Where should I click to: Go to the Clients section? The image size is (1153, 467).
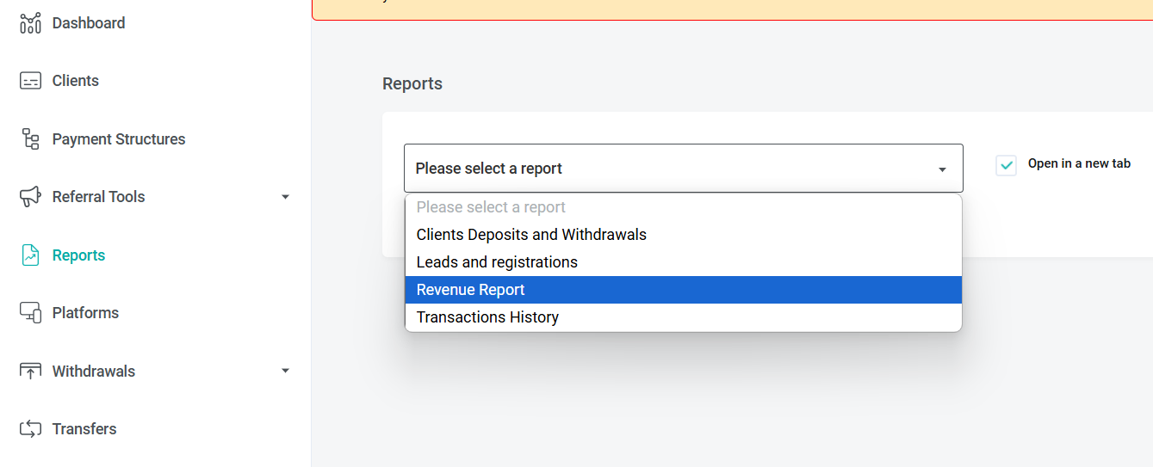click(76, 81)
